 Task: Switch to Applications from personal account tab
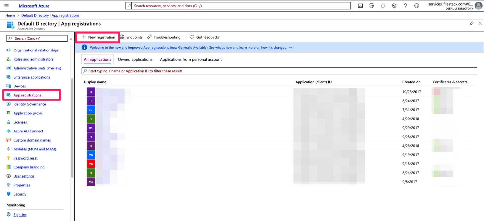tap(191, 59)
